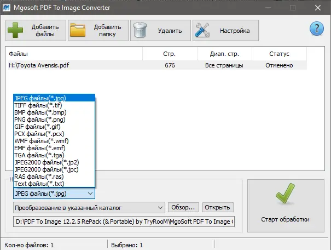
Task: Select Text файлы(*.txt) format option
Action: coord(54,184)
